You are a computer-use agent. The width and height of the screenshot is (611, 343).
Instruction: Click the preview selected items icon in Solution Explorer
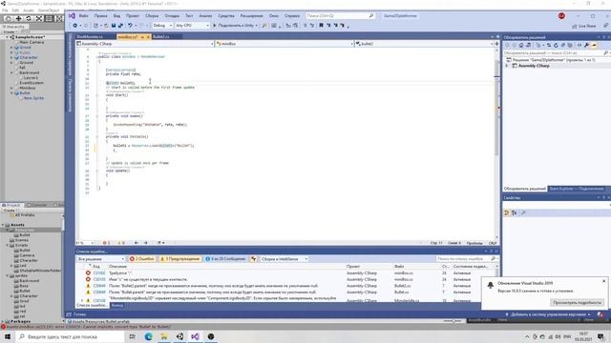(x=594, y=45)
